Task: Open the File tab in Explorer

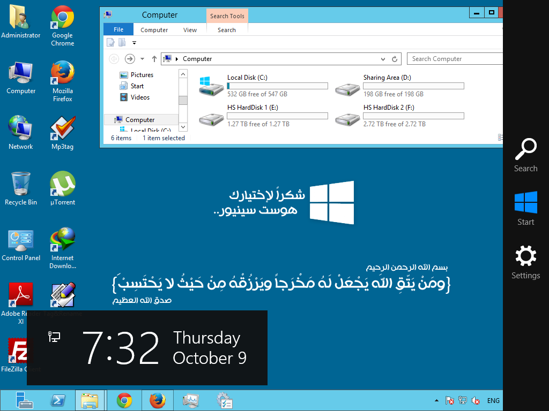Action: pyautogui.click(x=118, y=30)
